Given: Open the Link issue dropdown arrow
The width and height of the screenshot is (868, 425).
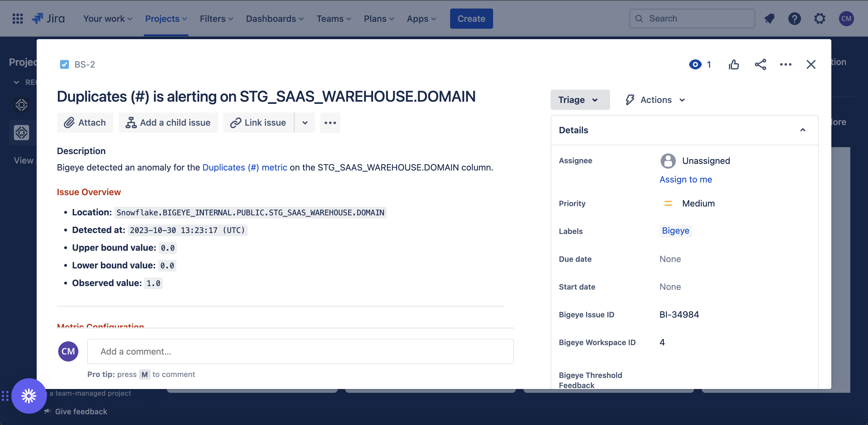Looking at the screenshot, I should 305,123.
